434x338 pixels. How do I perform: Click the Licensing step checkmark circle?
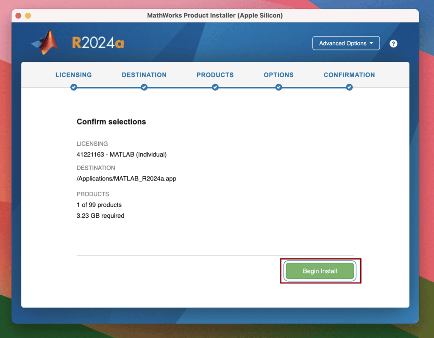(74, 87)
